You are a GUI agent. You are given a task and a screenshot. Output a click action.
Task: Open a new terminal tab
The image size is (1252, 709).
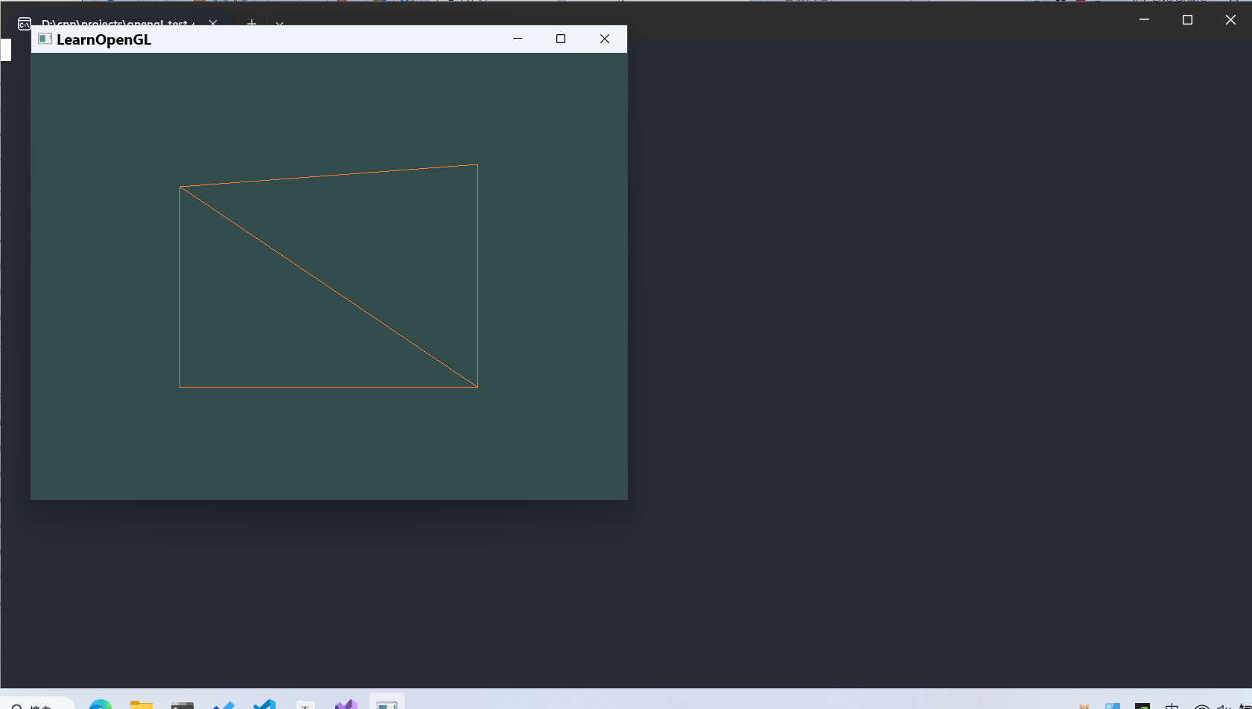coord(252,22)
